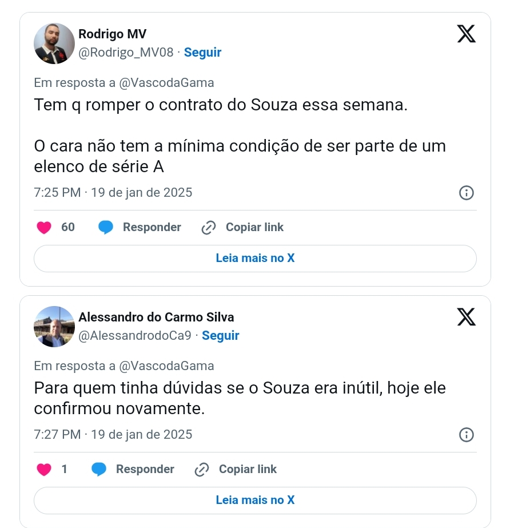Click the X logo on Rodrigo MV's tweet
526x528 pixels.
click(467, 34)
